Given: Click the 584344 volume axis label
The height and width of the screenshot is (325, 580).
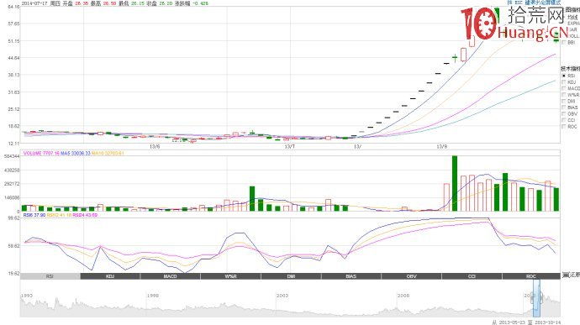Looking at the screenshot, I should coord(12,156).
